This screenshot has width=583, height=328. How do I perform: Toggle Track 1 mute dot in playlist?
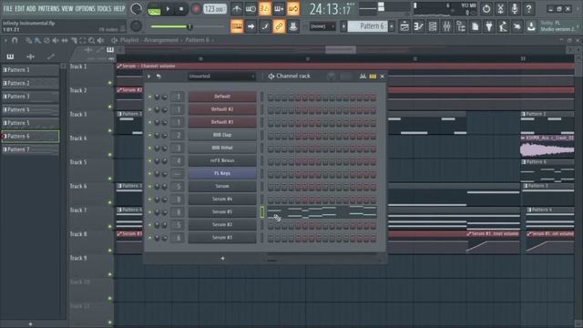pyautogui.click(x=109, y=83)
